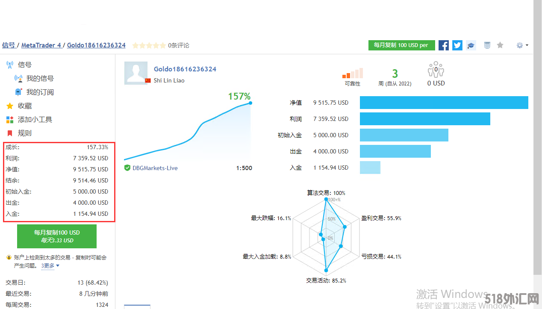The image size is (542, 309).
Task: Click the shield icon in header
Action: tap(487, 45)
